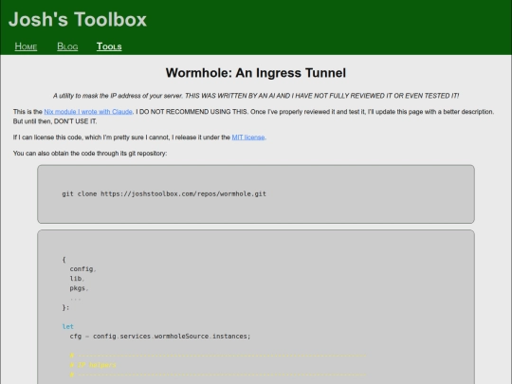Click the 'let' keyword in code
This screenshot has width=512, height=384.
(x=68, y=326)
